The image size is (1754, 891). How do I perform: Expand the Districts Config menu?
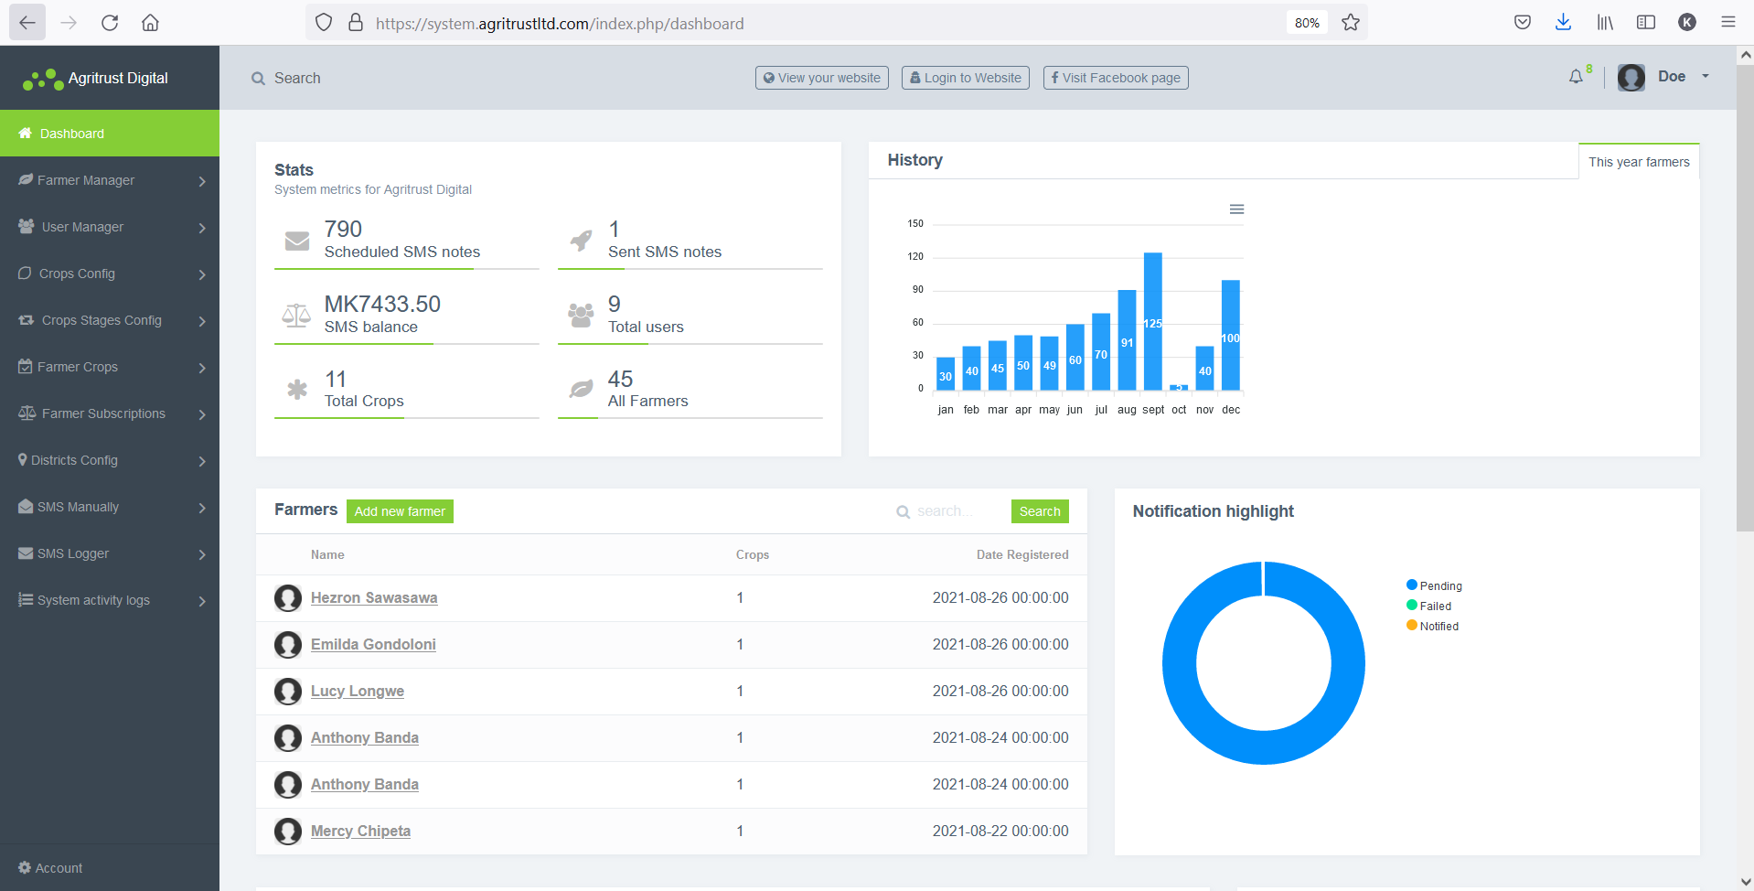coord(110,460)
